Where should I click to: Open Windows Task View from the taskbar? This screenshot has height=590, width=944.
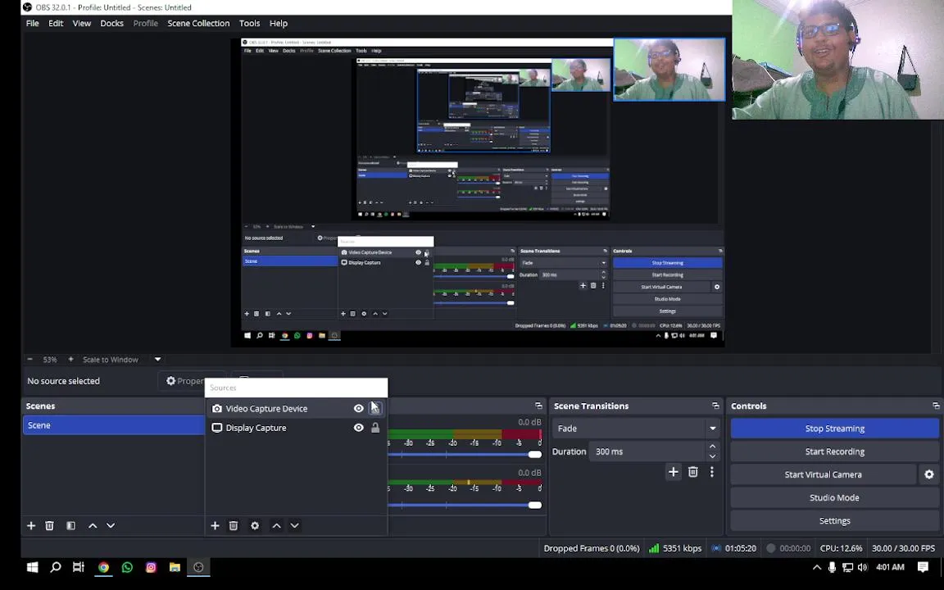pyautogui.click(x=79, y=567)
